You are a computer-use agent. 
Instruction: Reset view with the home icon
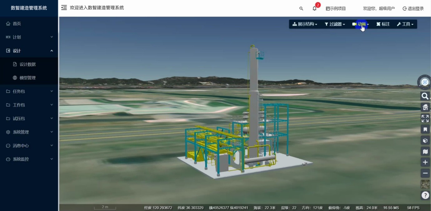pyautogui.click(x=425, y=107)
